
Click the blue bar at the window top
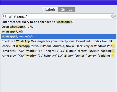pyautogui.click(x=58, y=3)
